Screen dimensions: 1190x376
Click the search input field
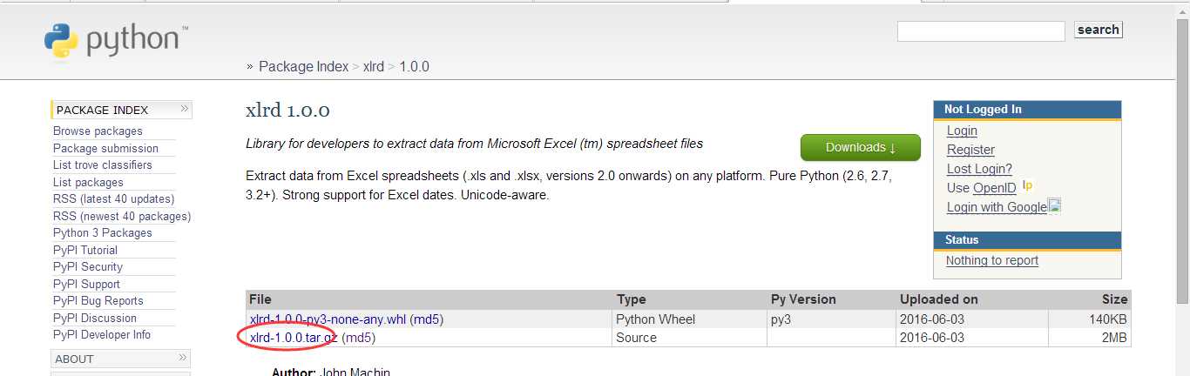[x=981, y=31]
